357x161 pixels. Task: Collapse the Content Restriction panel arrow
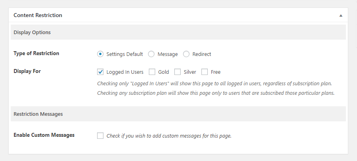tap(341, 15)
